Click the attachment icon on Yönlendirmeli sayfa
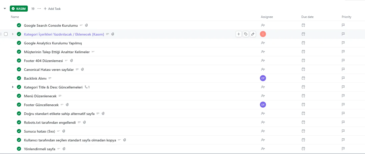Image resolution: width=365 pixels, height=154 pixels. pyautogui.click(x=64, y=149)
